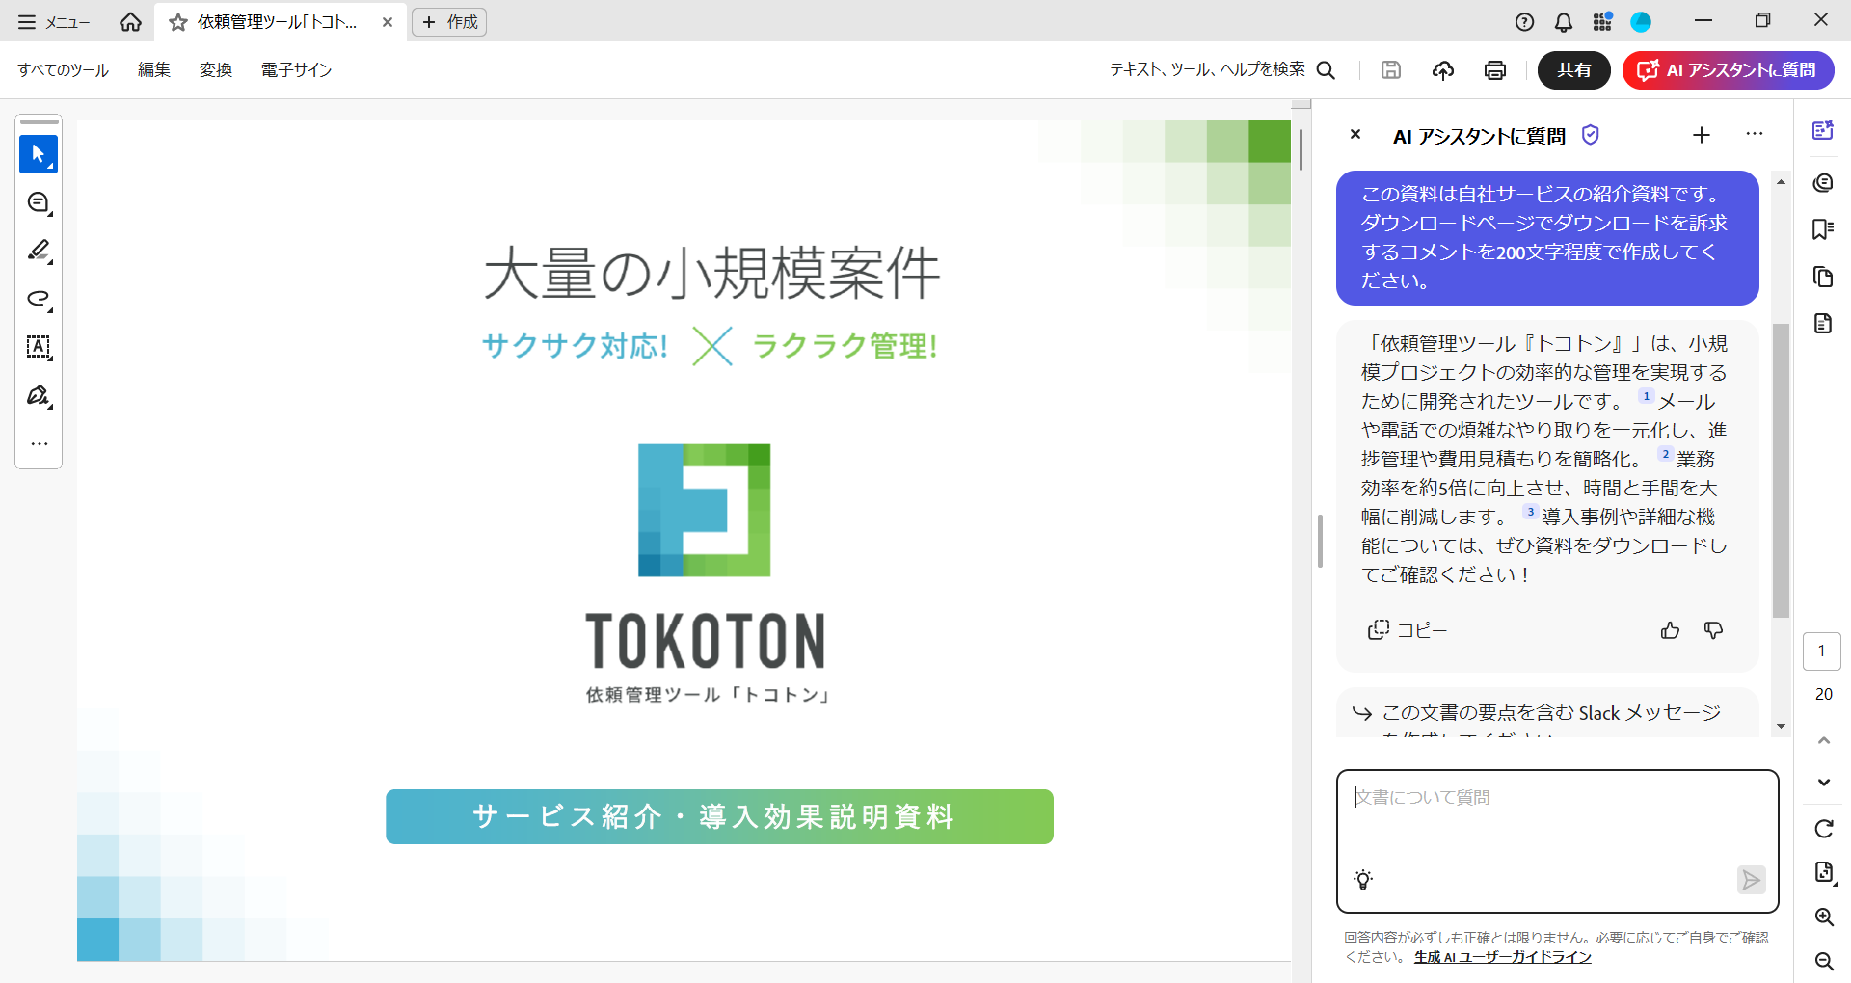Select the Draw freehand tool
This screenshot has width=1851, height=983.
tap(39, 300)
